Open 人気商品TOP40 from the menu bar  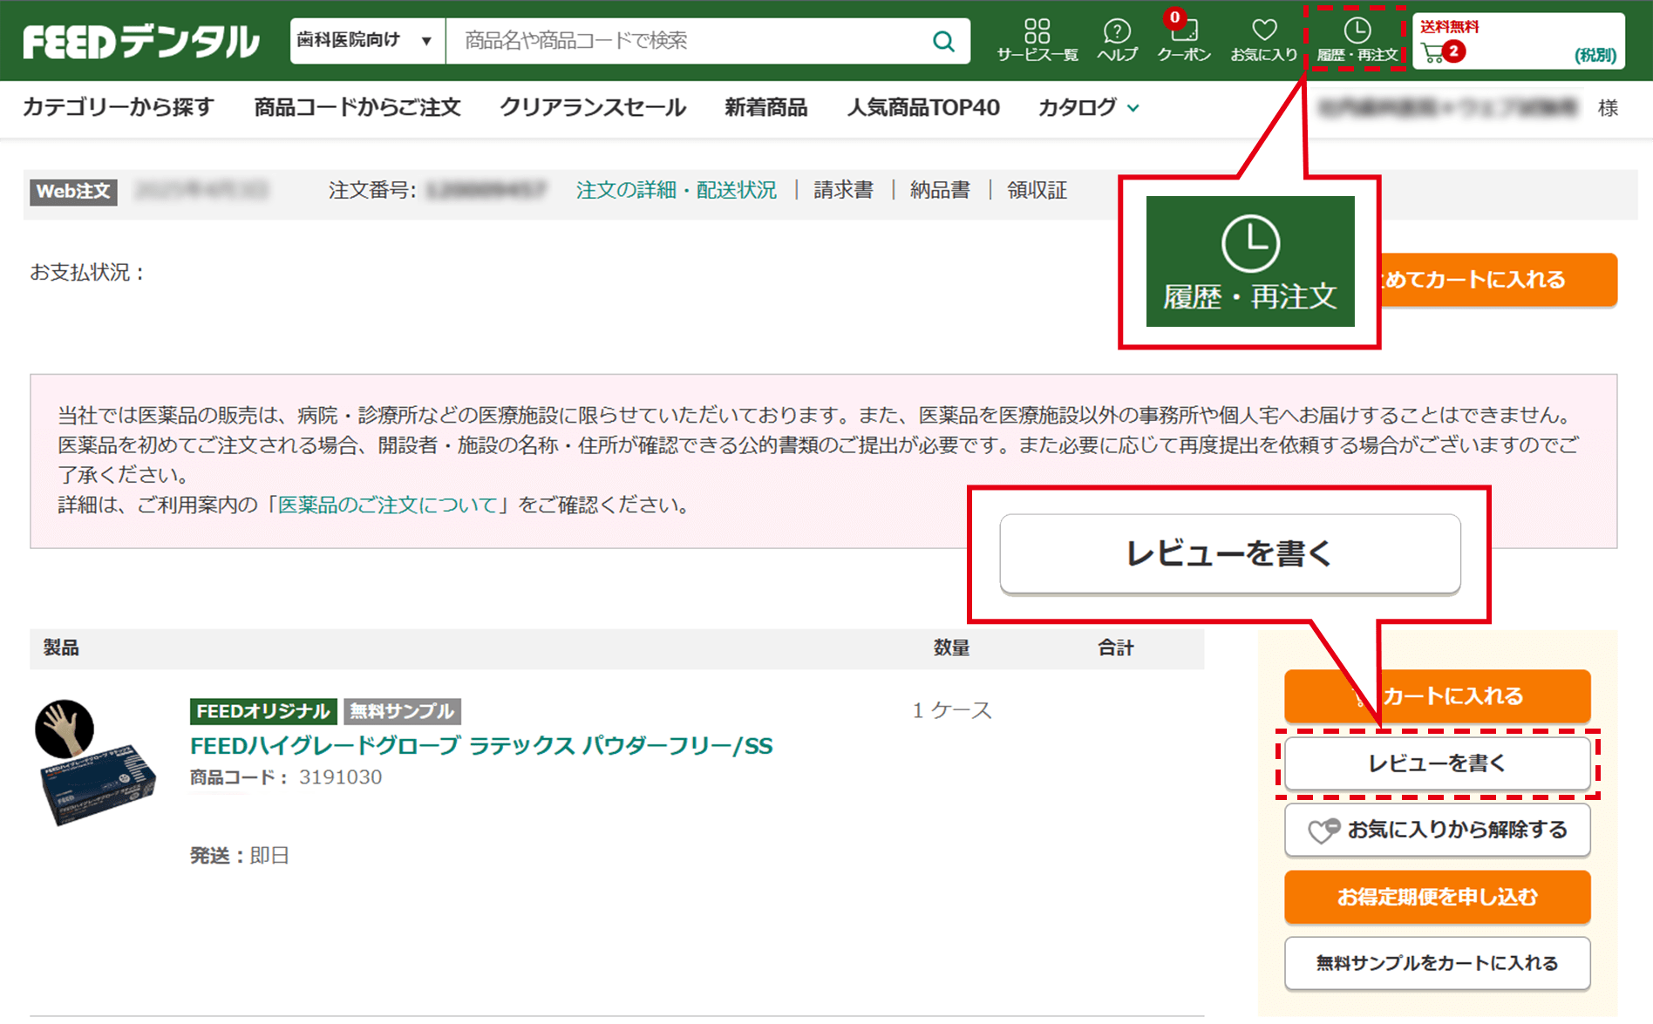tap(922, 107)
